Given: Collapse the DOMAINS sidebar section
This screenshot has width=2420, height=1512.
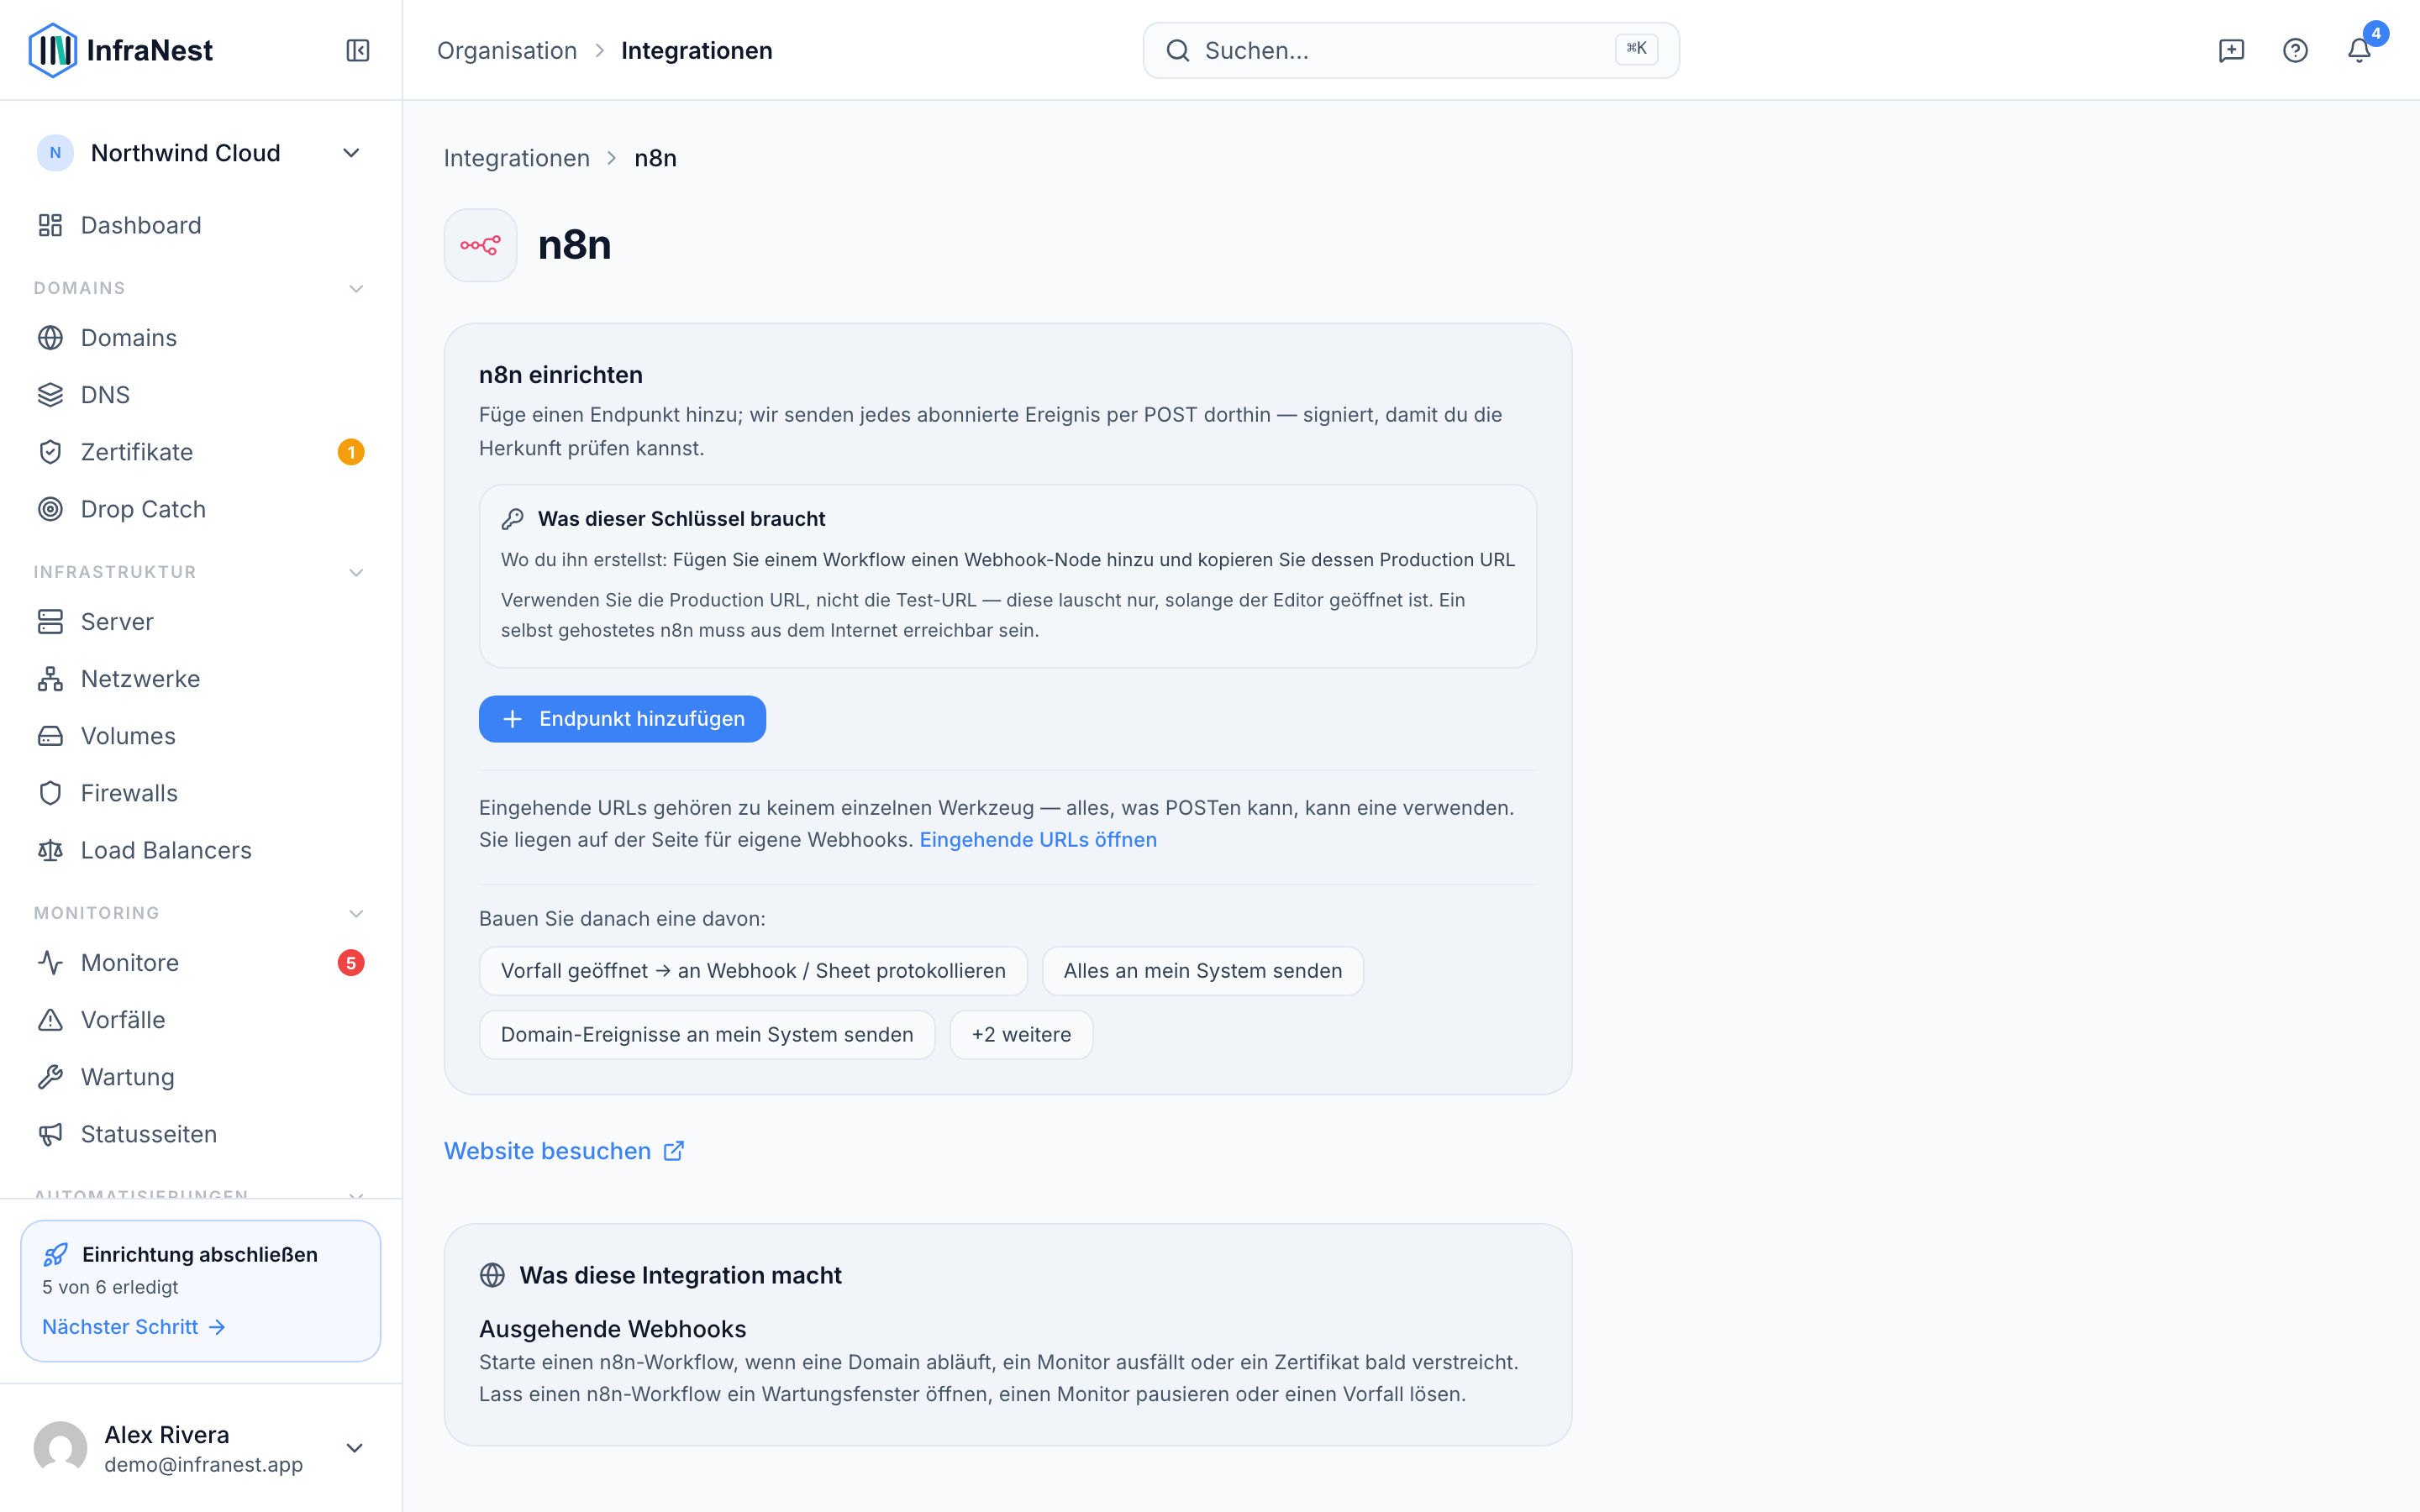Looking at the screenshot, I should click(x=356, y=288).
